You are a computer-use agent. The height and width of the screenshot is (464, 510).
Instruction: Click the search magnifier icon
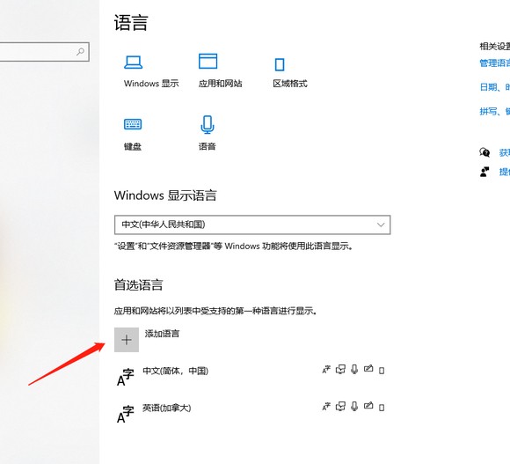tap(80, 51)
